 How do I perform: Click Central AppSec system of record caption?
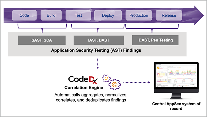[176, 106]
